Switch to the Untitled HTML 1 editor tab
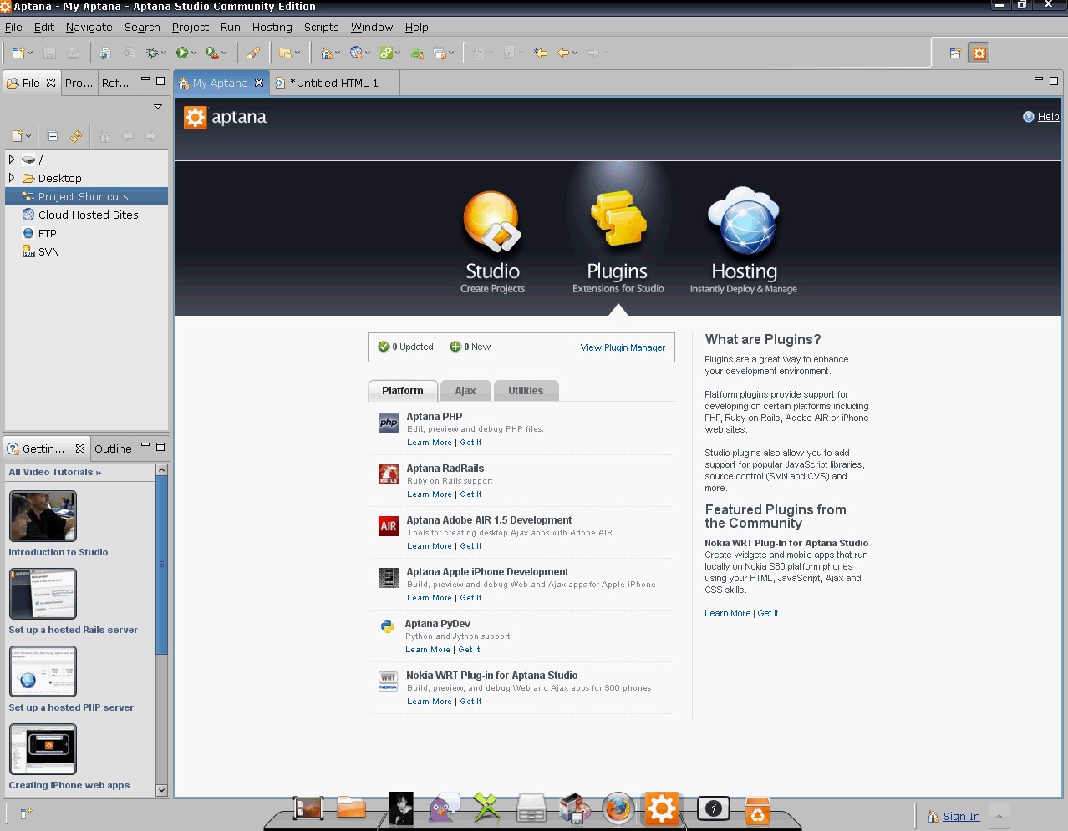1068x831 pixels. tap(336, 83)
